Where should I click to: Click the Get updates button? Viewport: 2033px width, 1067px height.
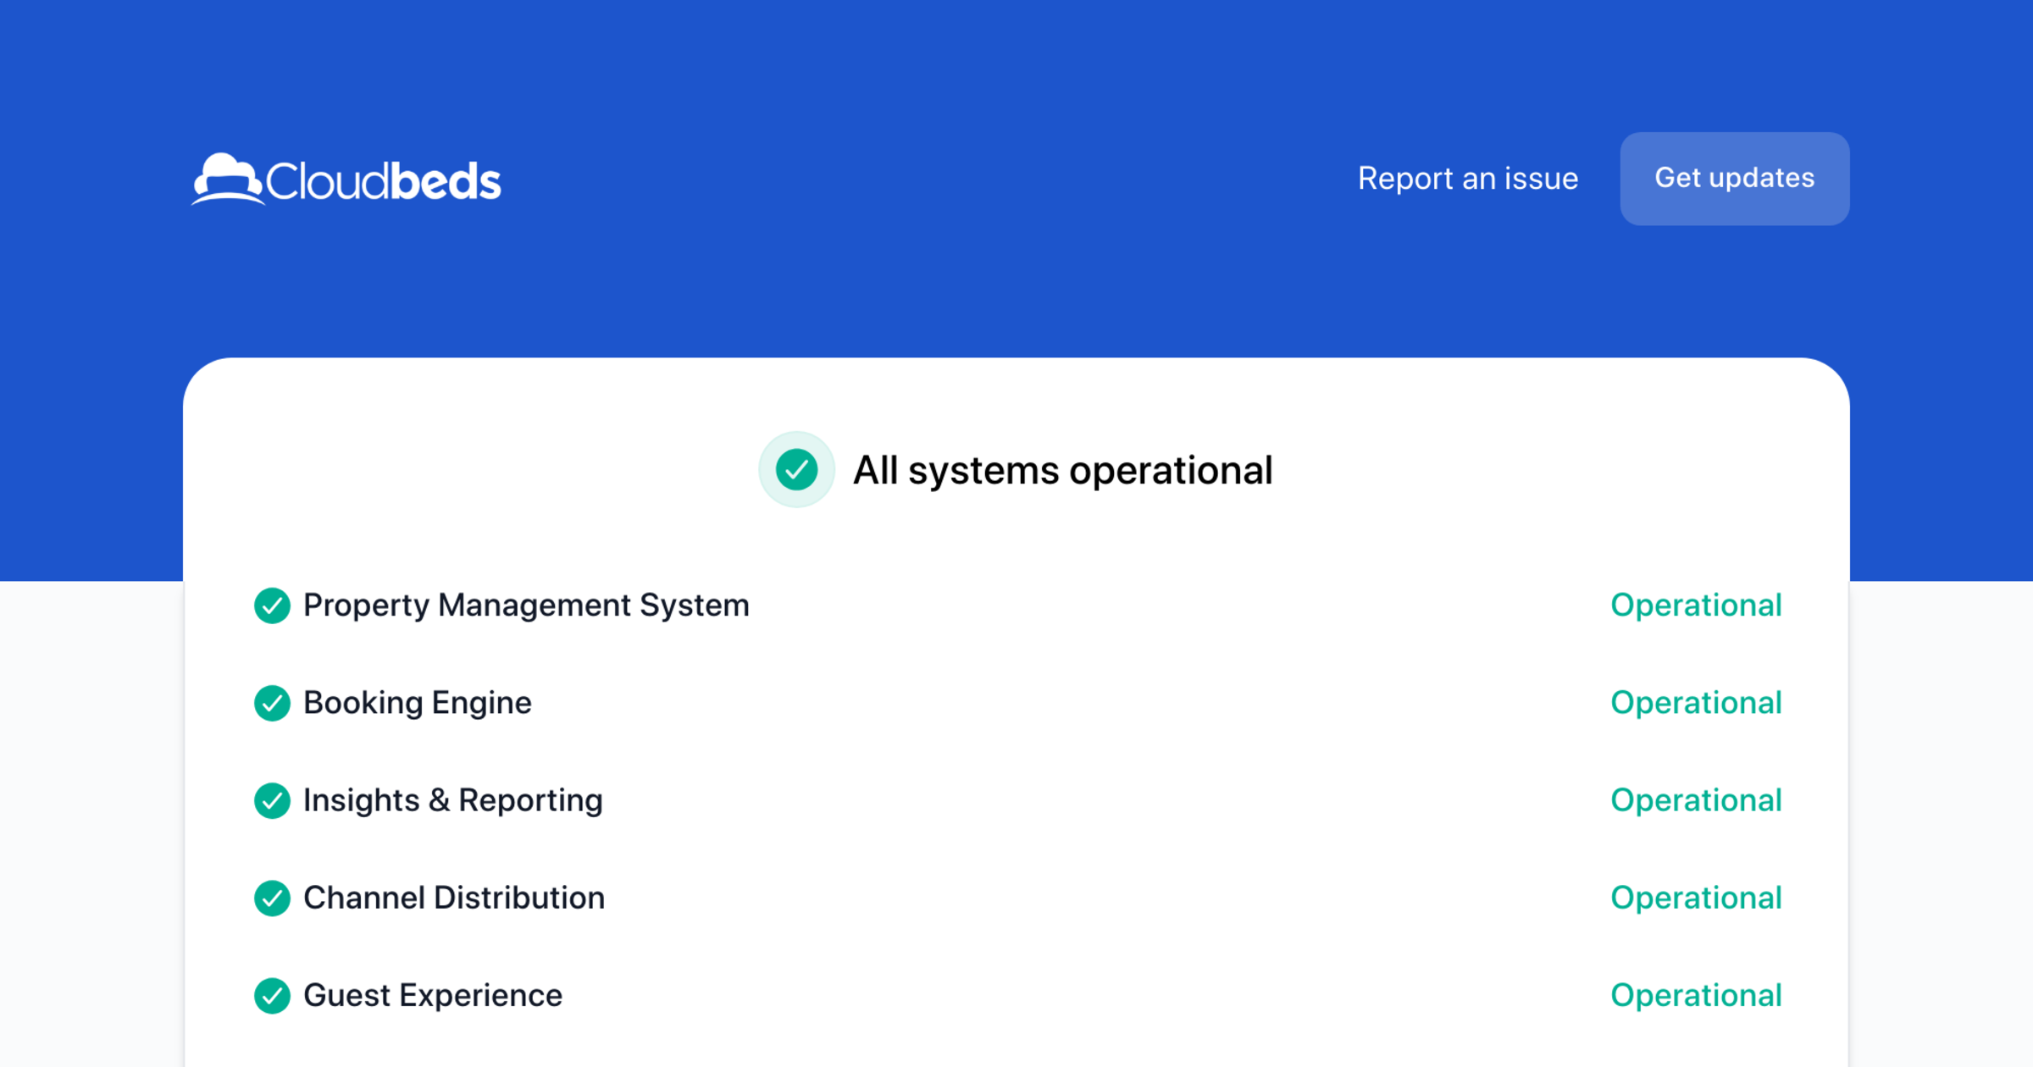click(x=1734, y=179)
